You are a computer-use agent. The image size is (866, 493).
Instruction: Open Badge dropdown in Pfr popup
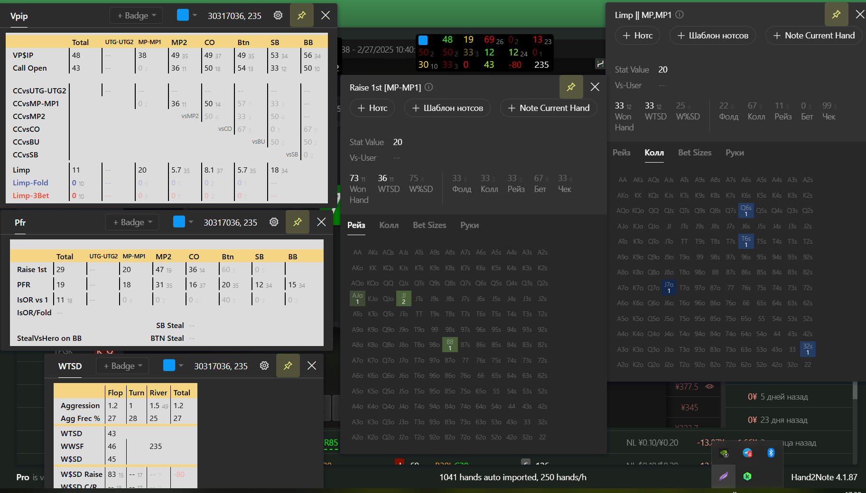click(132, 222)
